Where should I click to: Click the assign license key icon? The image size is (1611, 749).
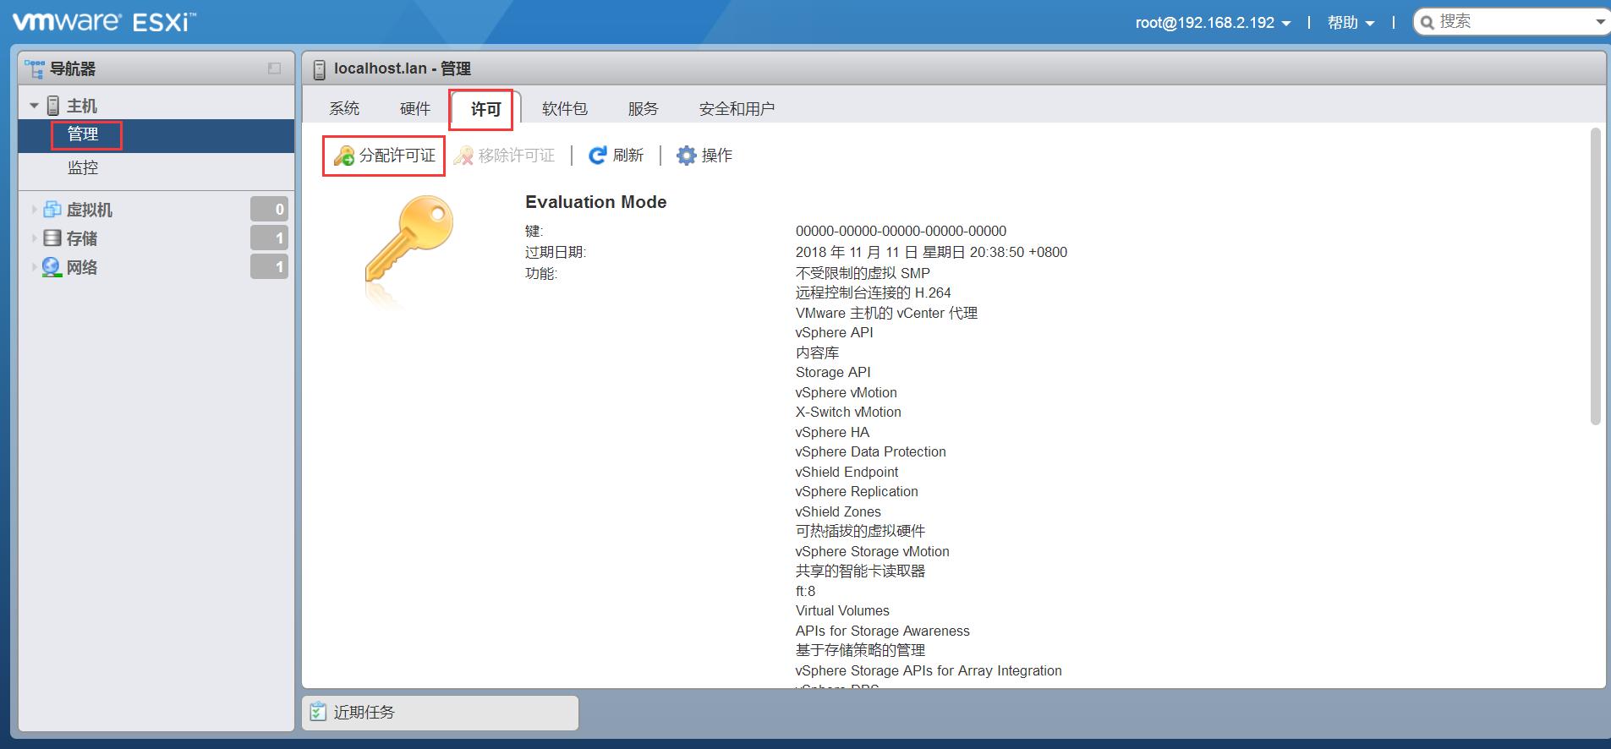coord(343,156)
